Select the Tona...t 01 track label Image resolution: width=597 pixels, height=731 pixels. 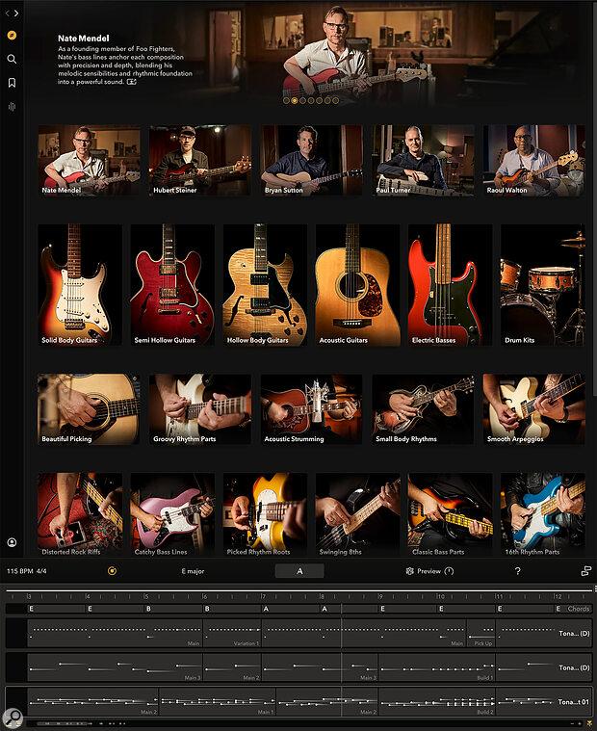tap(573, 702)
